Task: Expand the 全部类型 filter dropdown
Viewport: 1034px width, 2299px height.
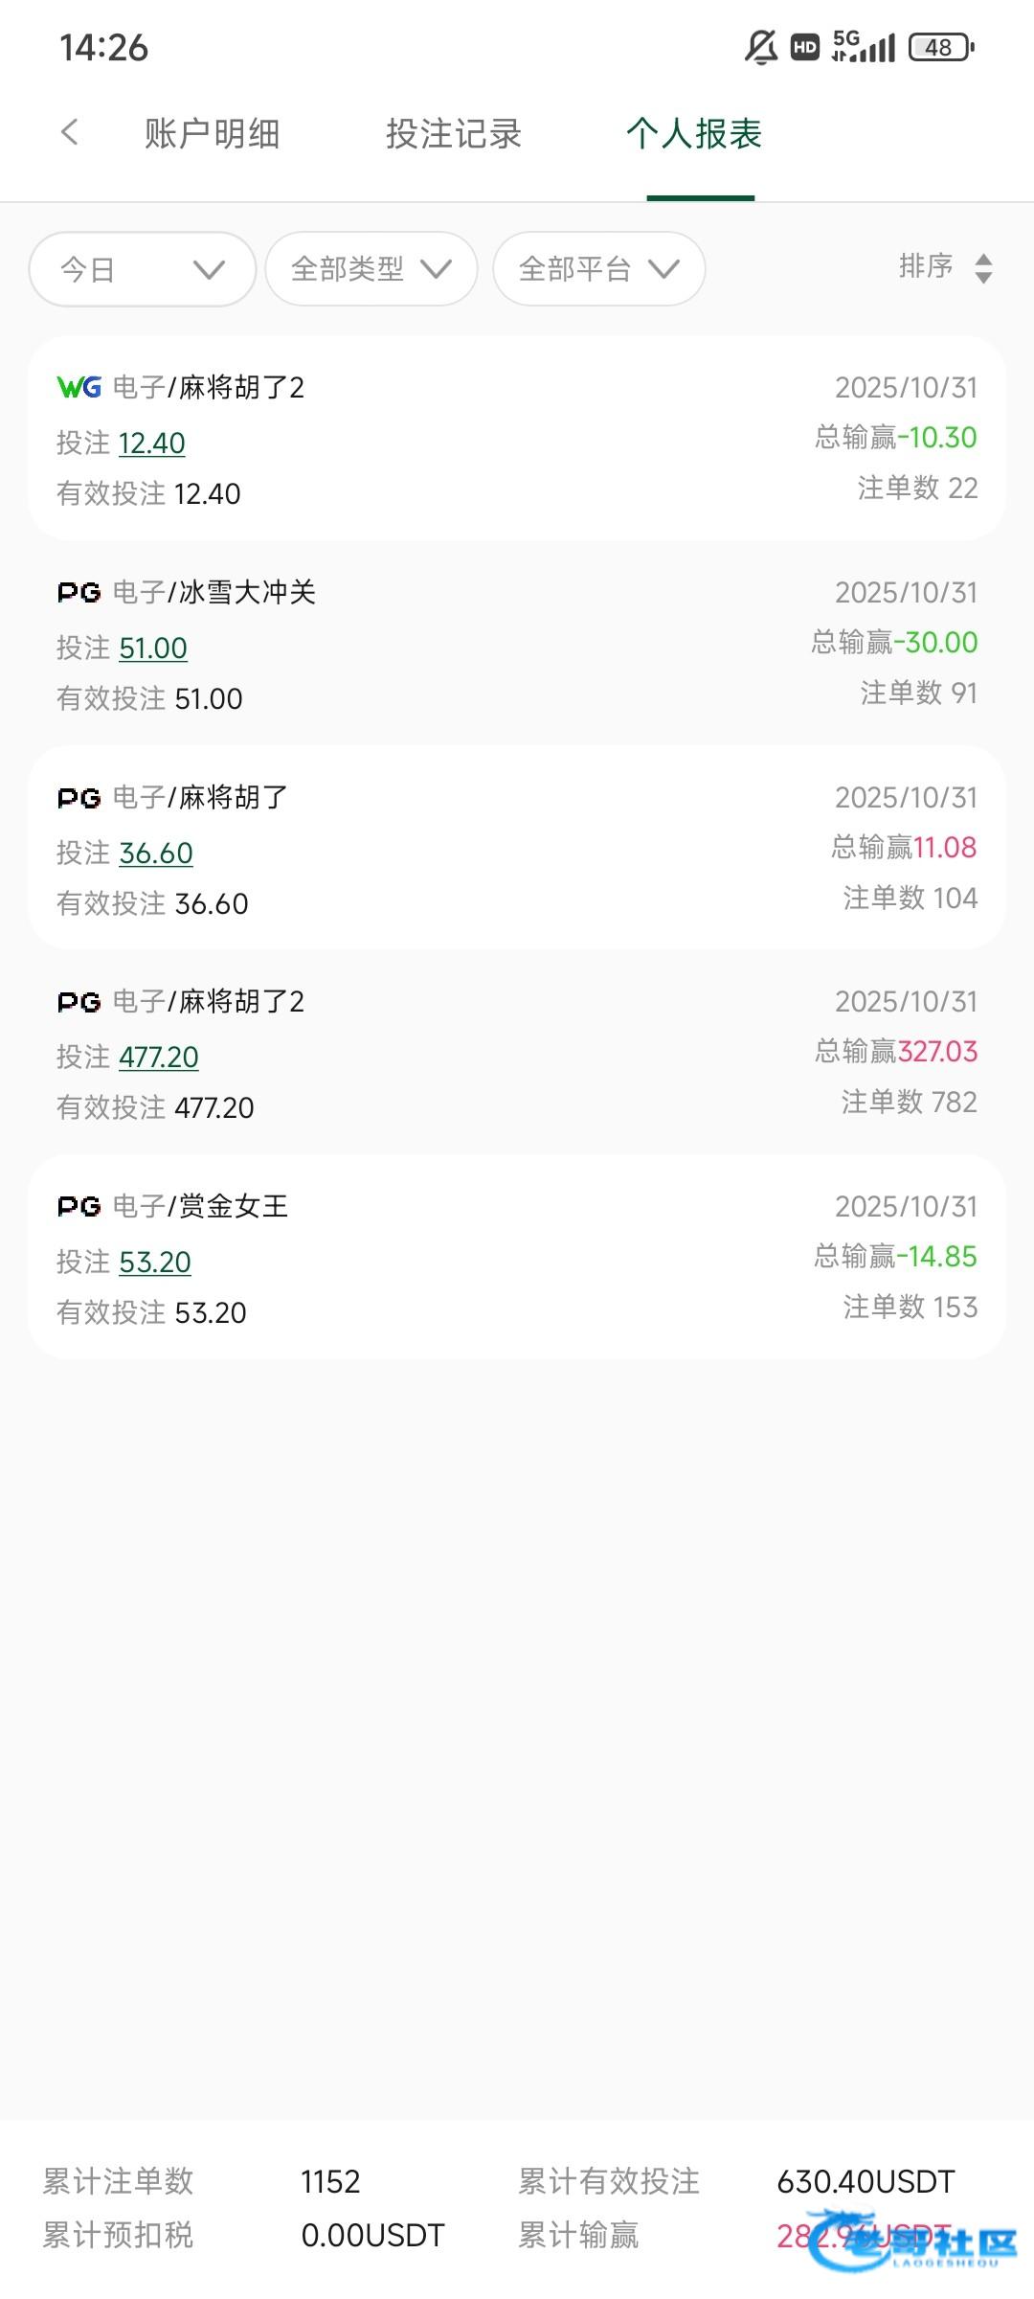Action: [371, 269]
